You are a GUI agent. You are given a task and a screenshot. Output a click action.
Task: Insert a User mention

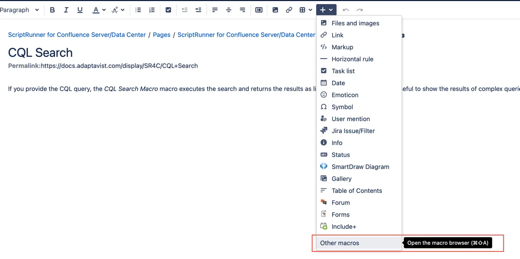click(x=359, y=119)
